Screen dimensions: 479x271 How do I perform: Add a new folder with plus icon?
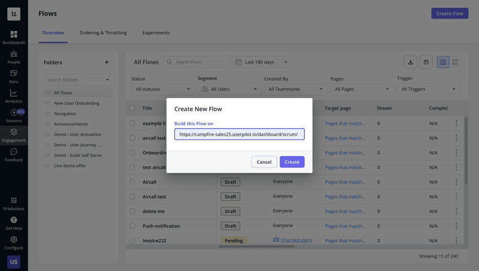tap(107, 62)
